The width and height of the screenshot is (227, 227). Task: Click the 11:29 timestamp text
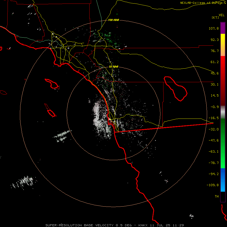(179, 225)
